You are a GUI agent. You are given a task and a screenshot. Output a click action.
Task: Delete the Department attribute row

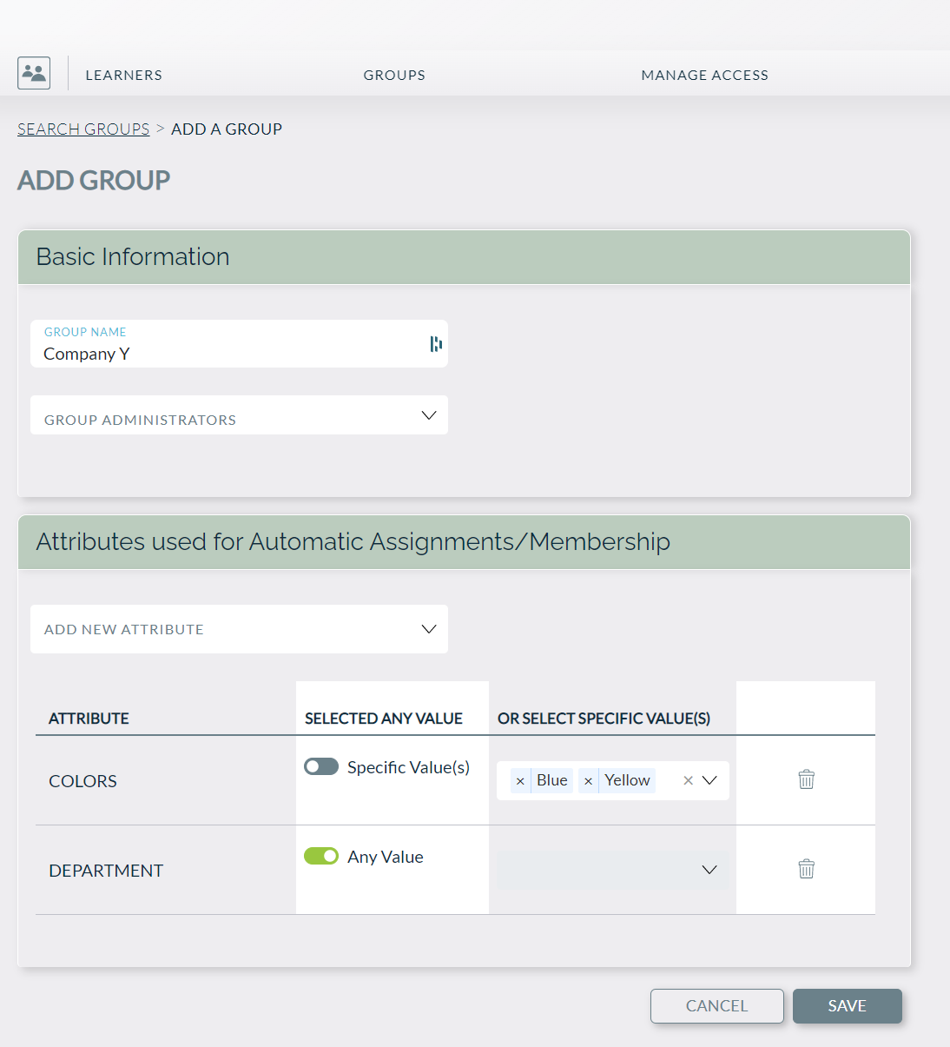coord(806,869)
